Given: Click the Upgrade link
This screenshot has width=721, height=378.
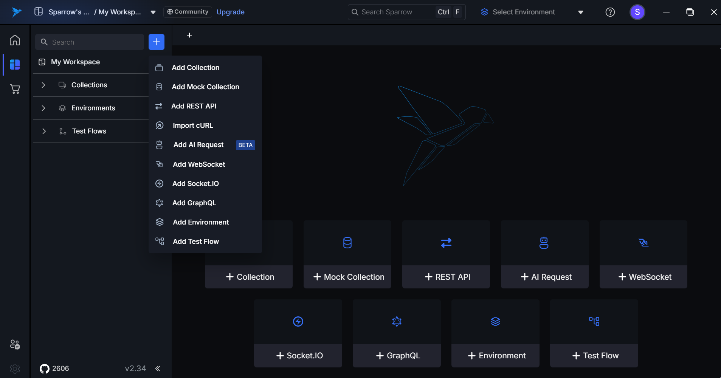Looking at the screenshot, I should 230,12.
